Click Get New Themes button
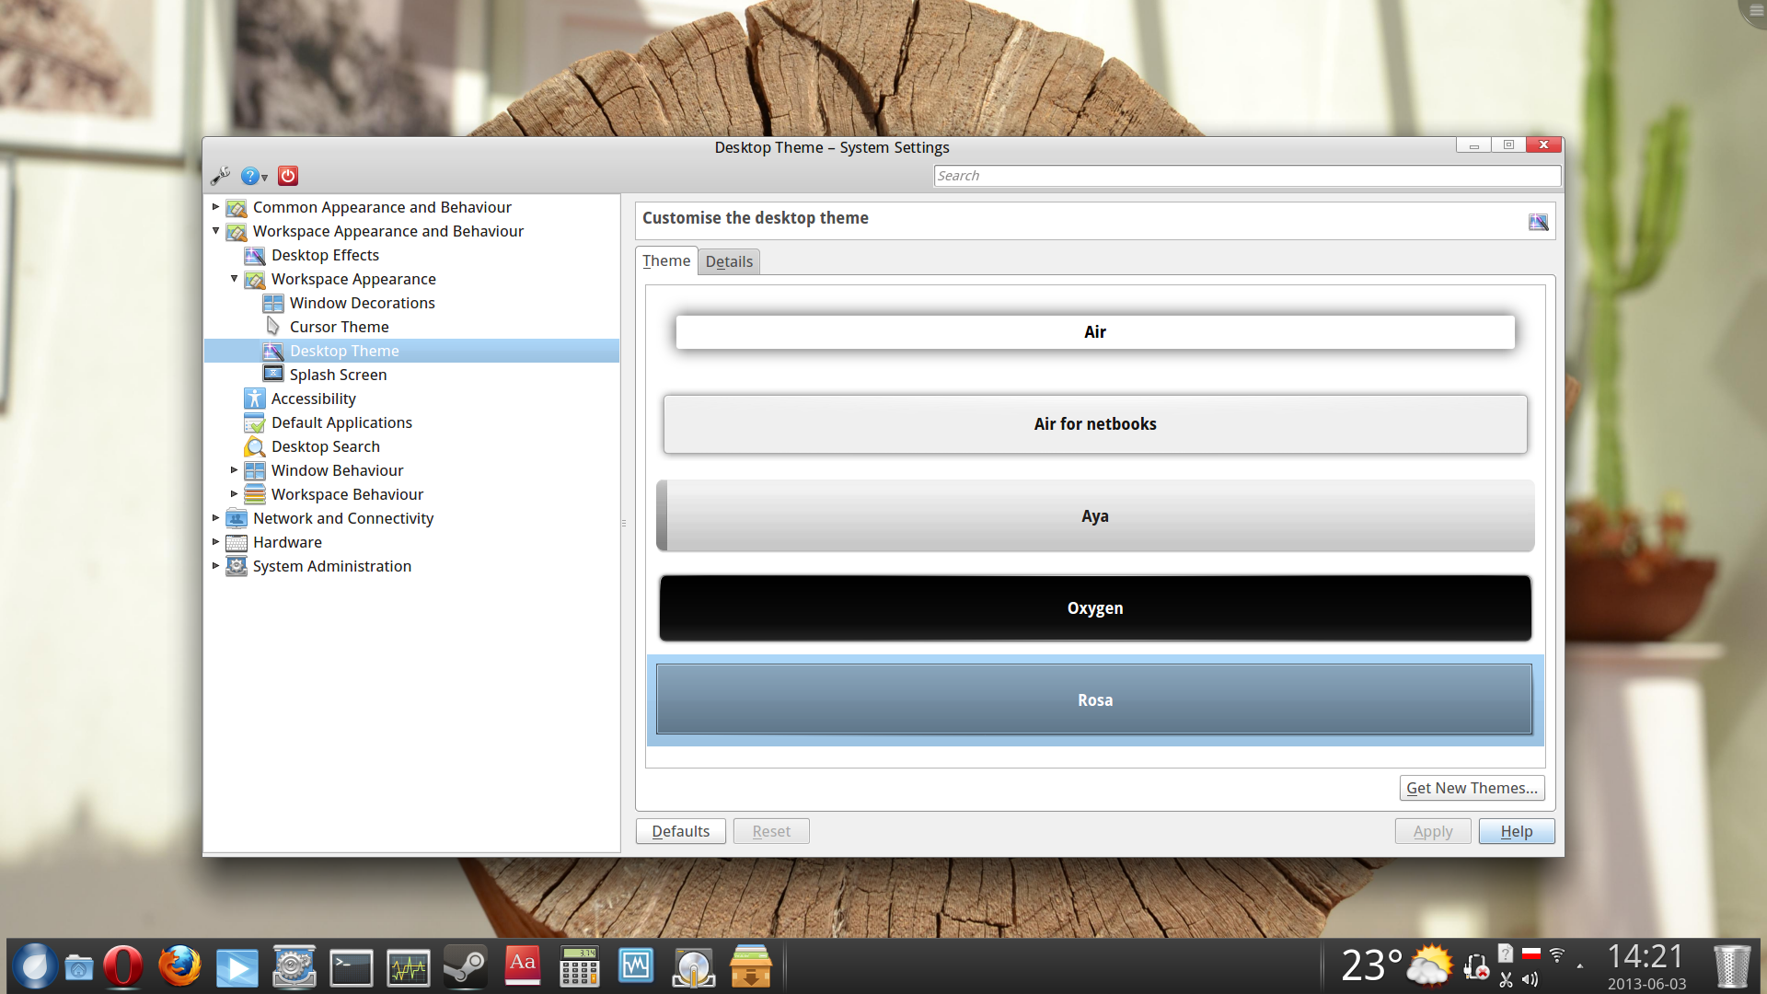Screen dimensions: 1767x994 click(x=1472, y=788)
